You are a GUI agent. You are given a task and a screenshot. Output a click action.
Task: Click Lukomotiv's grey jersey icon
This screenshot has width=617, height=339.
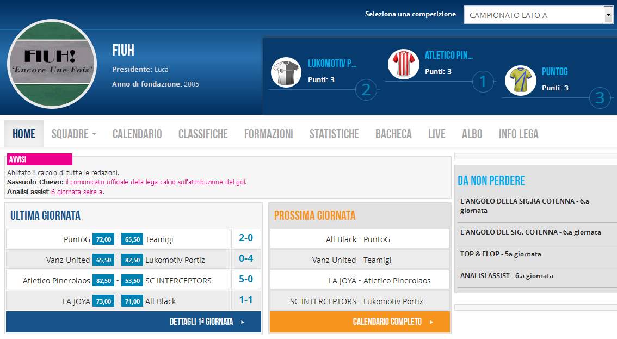286,72
